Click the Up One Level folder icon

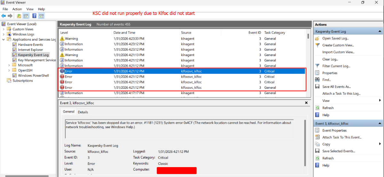[x=19, y=16]
